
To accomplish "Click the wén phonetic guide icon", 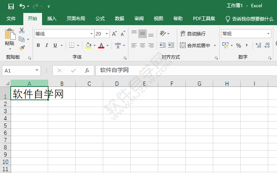I will pyautogui.click(x=118, y=45).
